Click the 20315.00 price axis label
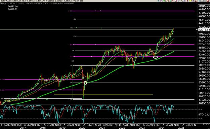210x129 pixels. pos(204,93)
